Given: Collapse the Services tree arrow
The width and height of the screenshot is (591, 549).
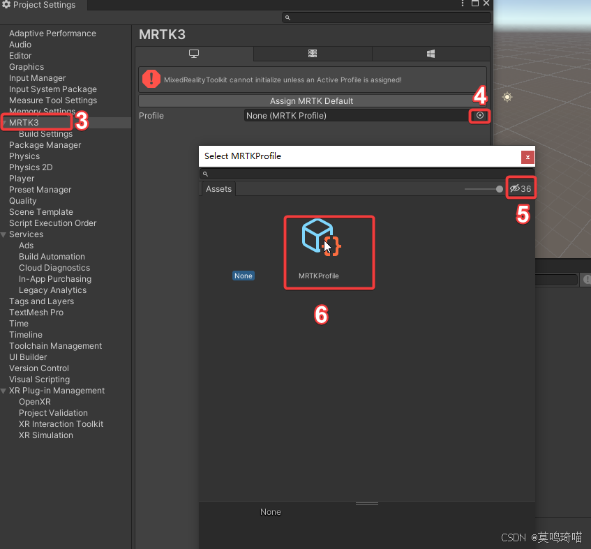Looking at the screenshot, I should click(x=3, y=235).
